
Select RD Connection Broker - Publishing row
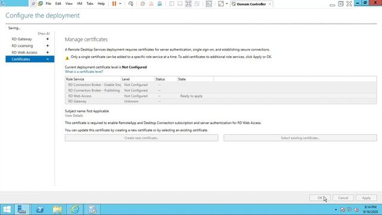click(x=221, y=90)
